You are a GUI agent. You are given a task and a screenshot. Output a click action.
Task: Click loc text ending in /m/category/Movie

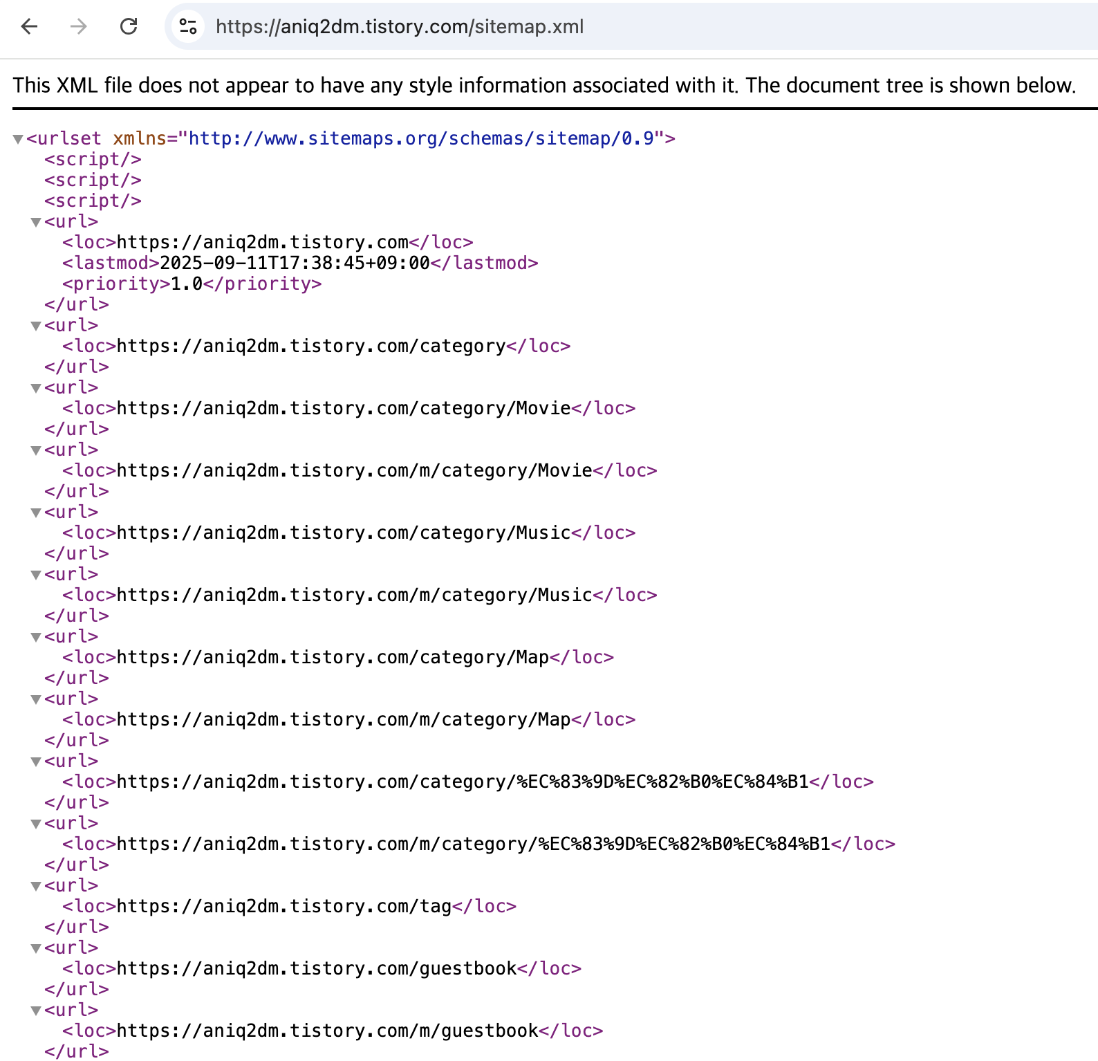[x=355, y=470]
